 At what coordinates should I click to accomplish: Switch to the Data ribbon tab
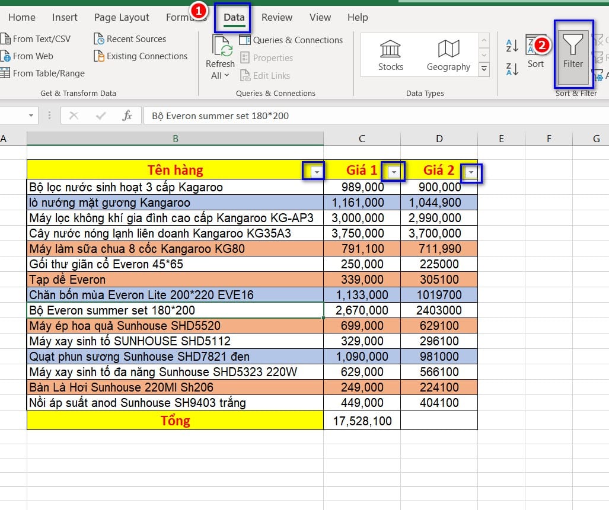click(x=234, y=17)
